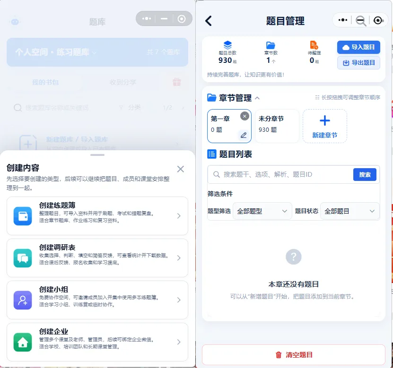Screen dimensions: 393x368
Task: Select the 第一章 chapter card
Action: [x=229, y=126]
